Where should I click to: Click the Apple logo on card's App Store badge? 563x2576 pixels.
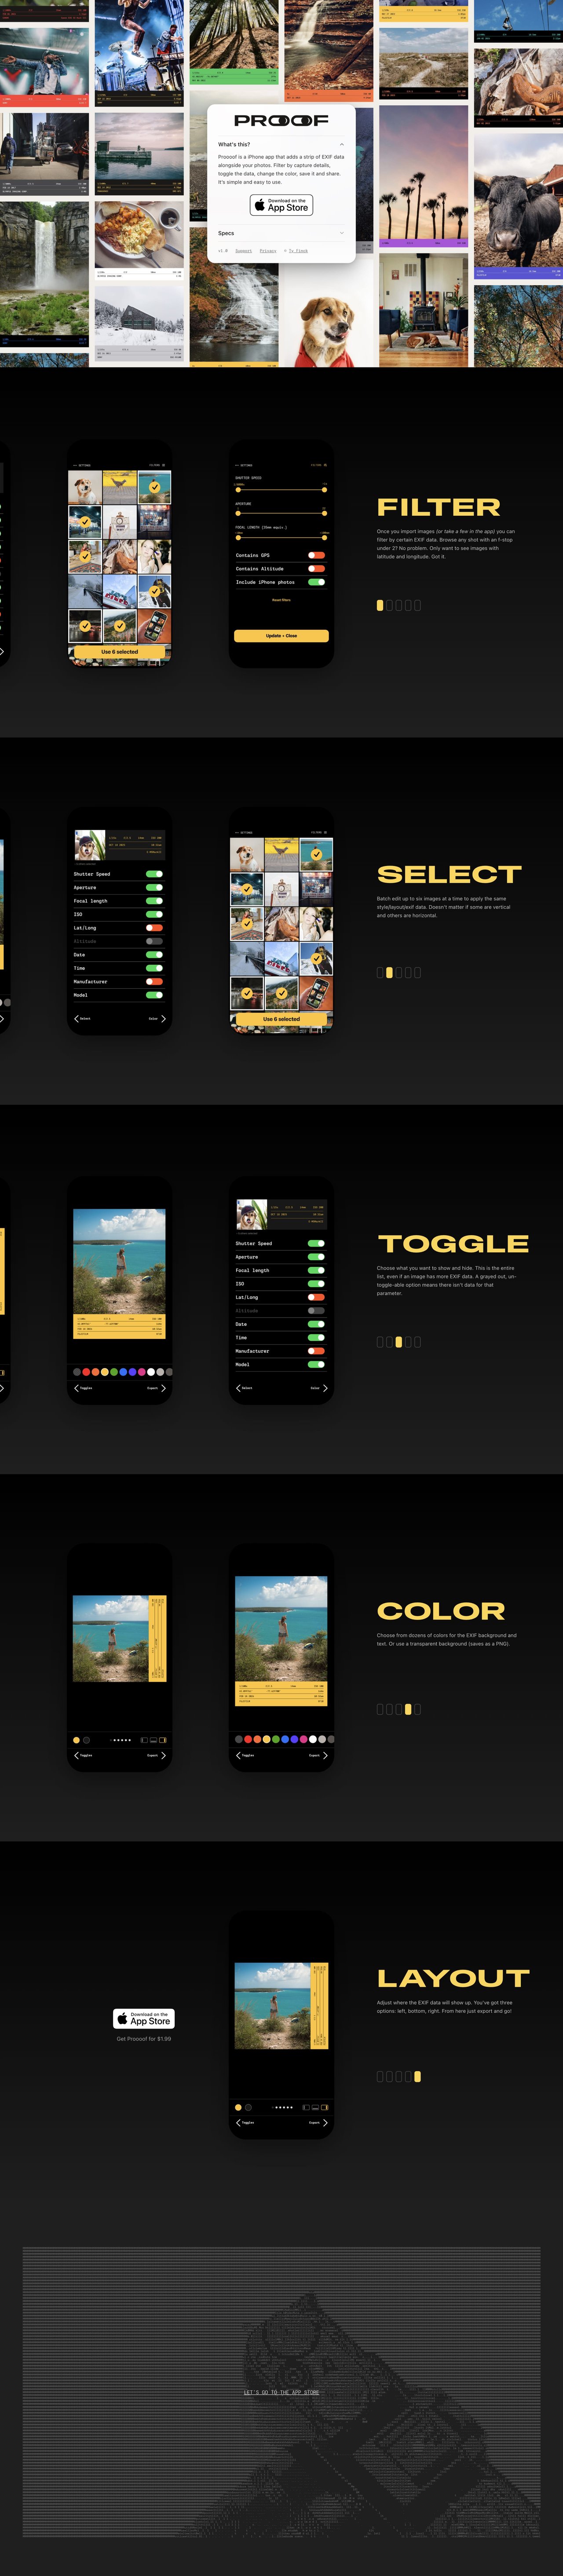259,205
